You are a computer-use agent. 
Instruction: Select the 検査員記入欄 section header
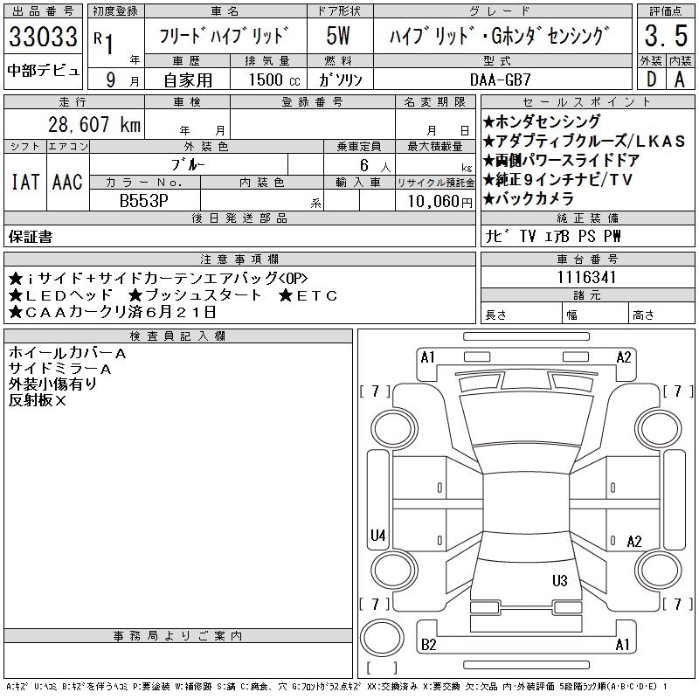178,336
